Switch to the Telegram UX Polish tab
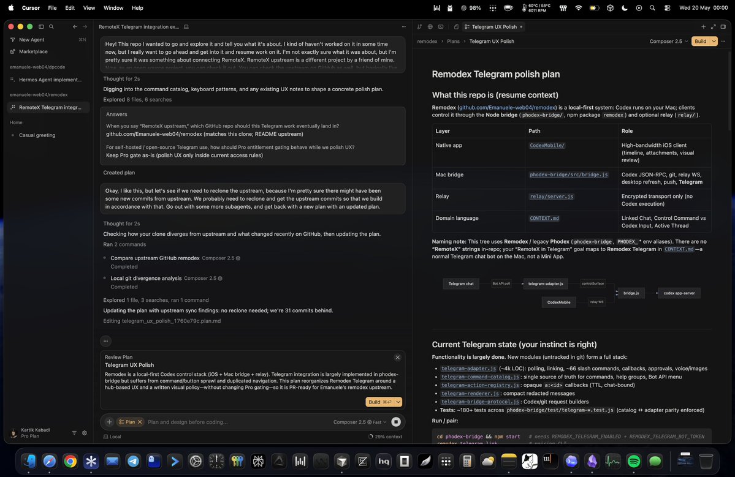The width and height of the screenshot is (735, 477). [x=493, y=27]
